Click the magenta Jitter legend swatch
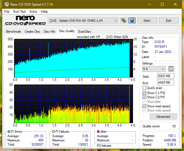The image size is (184, 151). tap(98, 132)
